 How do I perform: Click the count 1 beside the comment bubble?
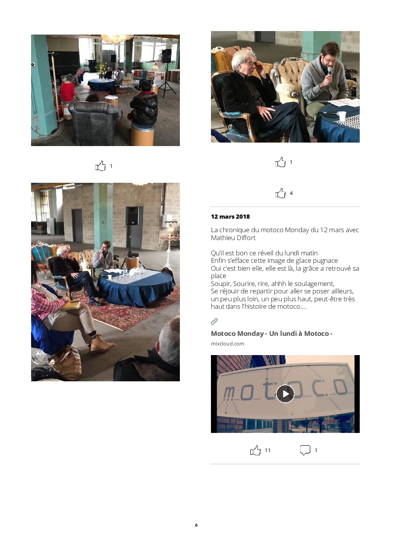[x=316, y=450]
